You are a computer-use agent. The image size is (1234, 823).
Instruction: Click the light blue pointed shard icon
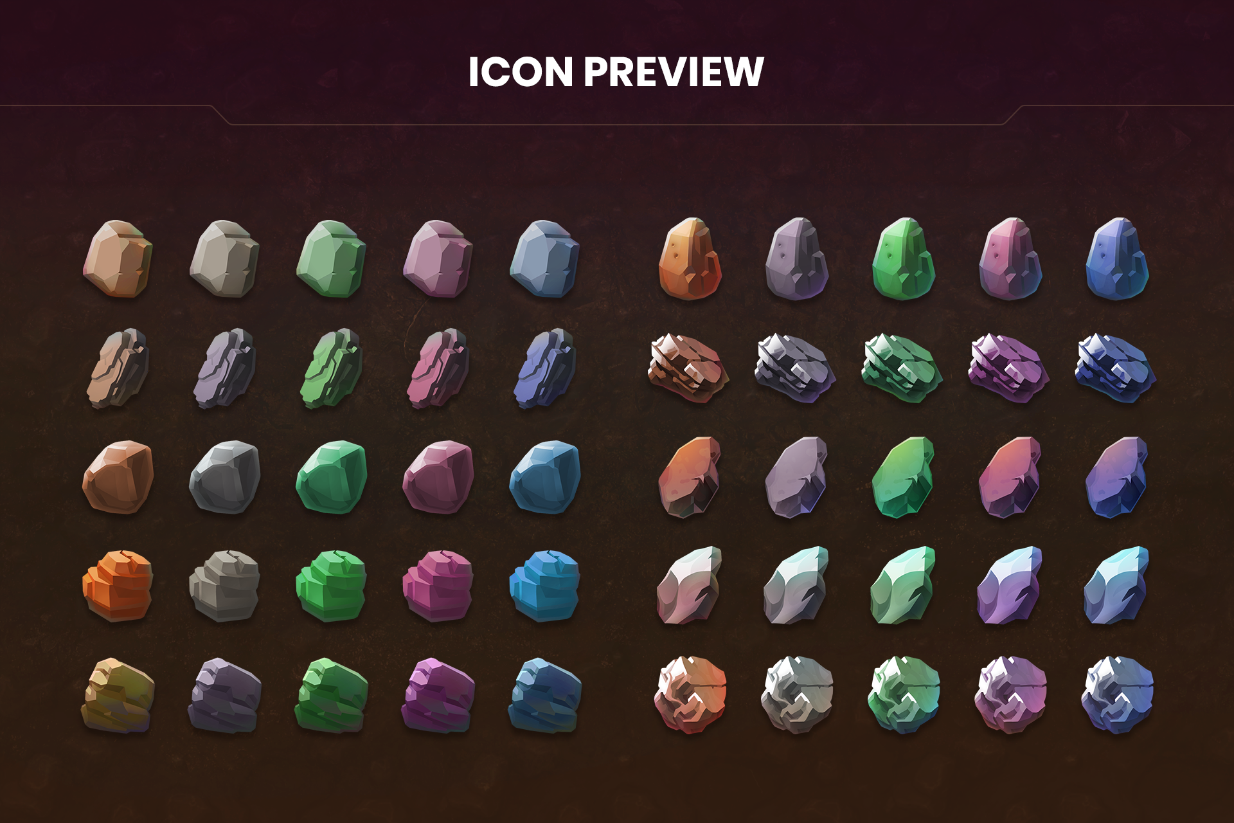[x=1116, y=585]
